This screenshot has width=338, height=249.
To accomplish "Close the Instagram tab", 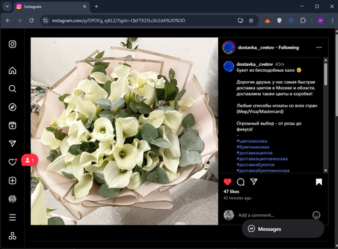I will click(x=84, y=7).
